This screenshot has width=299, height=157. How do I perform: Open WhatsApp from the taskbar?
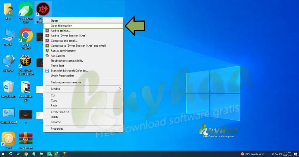[x=49, y=154]
